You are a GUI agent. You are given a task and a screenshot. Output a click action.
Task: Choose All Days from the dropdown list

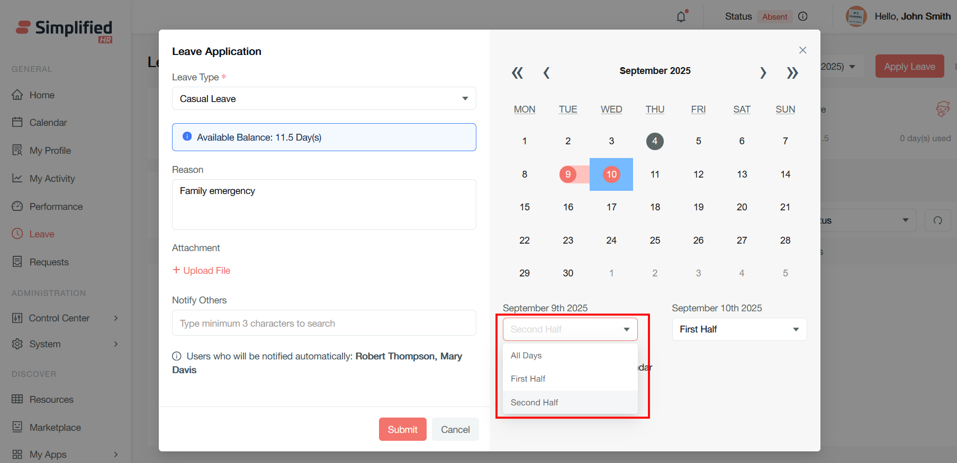(x=526, y=356)
